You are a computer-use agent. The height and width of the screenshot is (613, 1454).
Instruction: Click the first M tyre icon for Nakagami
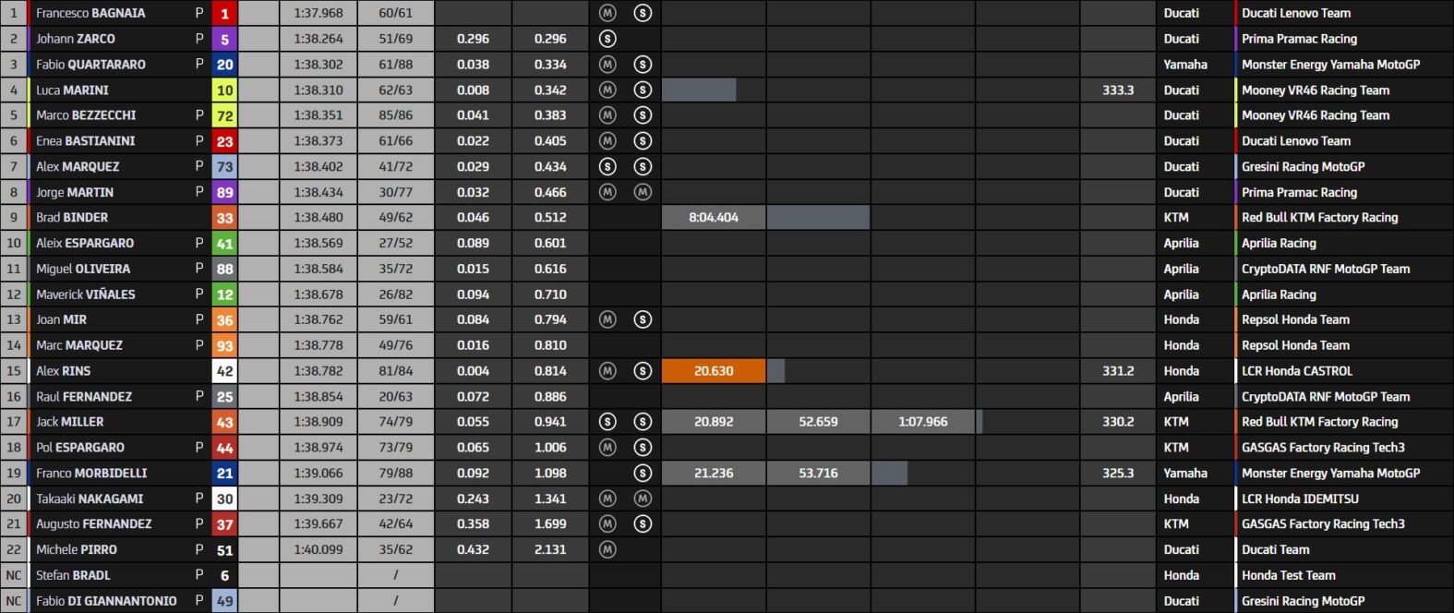point(607,499)
